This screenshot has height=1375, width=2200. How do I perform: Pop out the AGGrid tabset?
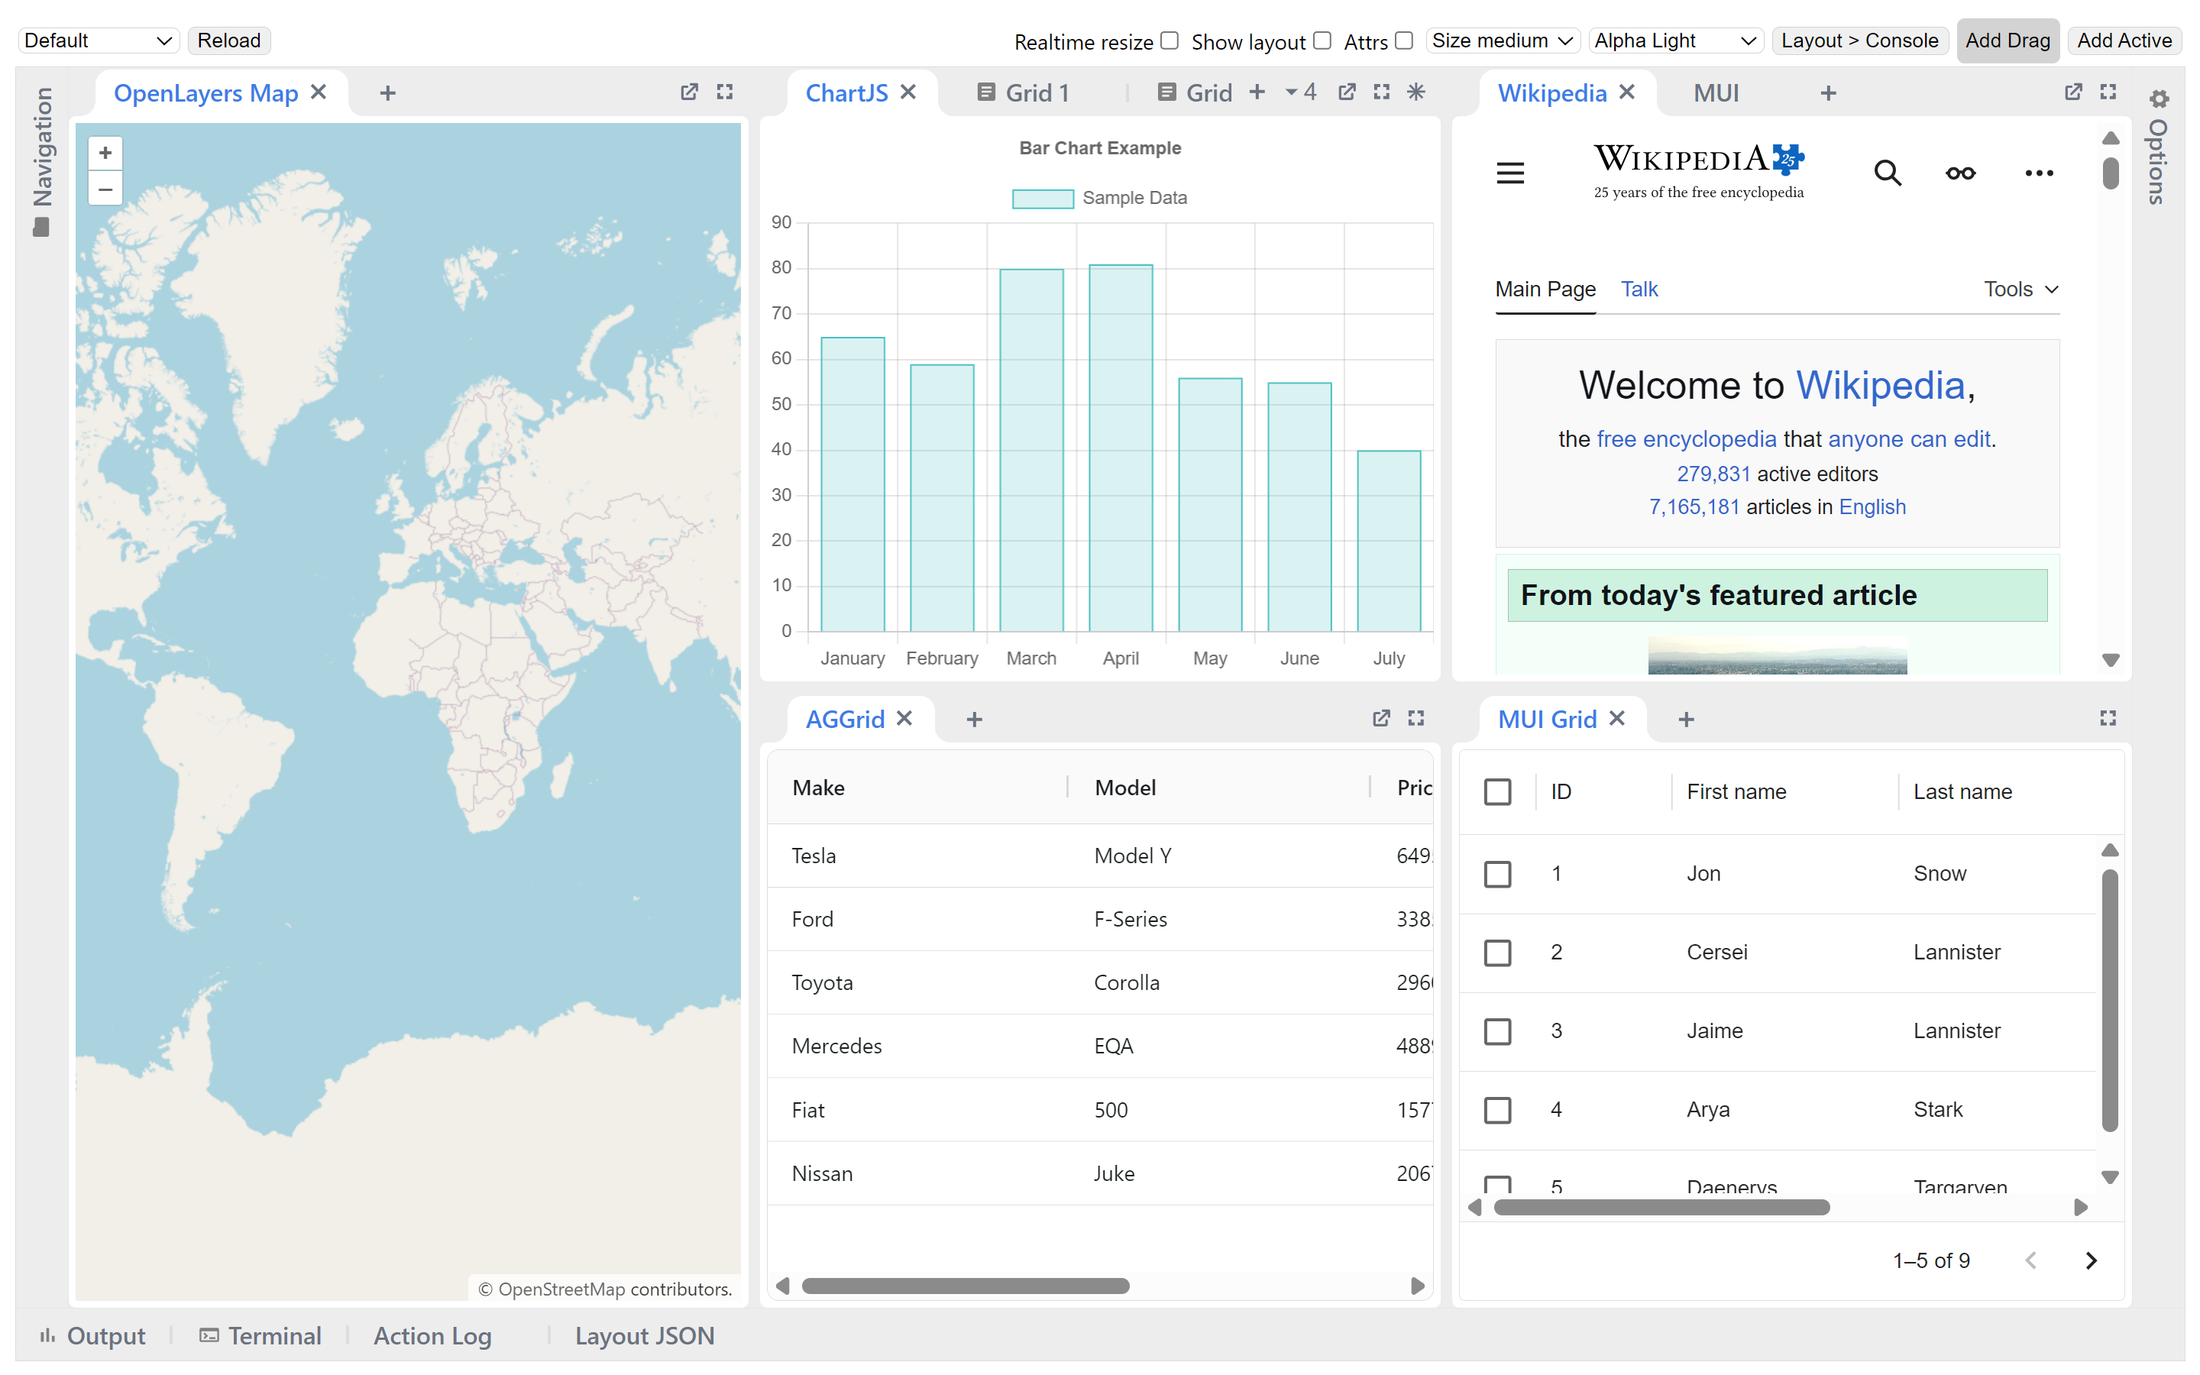(x=1382, y=718)
